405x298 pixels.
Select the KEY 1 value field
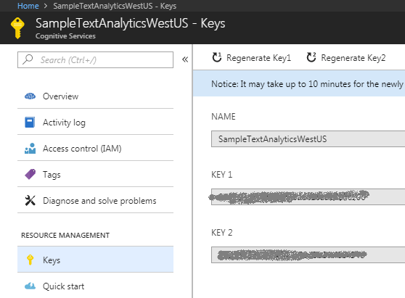coord(308,197)
